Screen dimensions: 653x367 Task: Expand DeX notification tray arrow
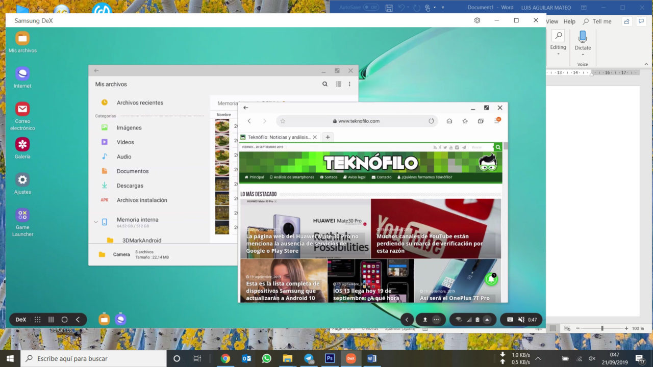click(x=487, y=320)
